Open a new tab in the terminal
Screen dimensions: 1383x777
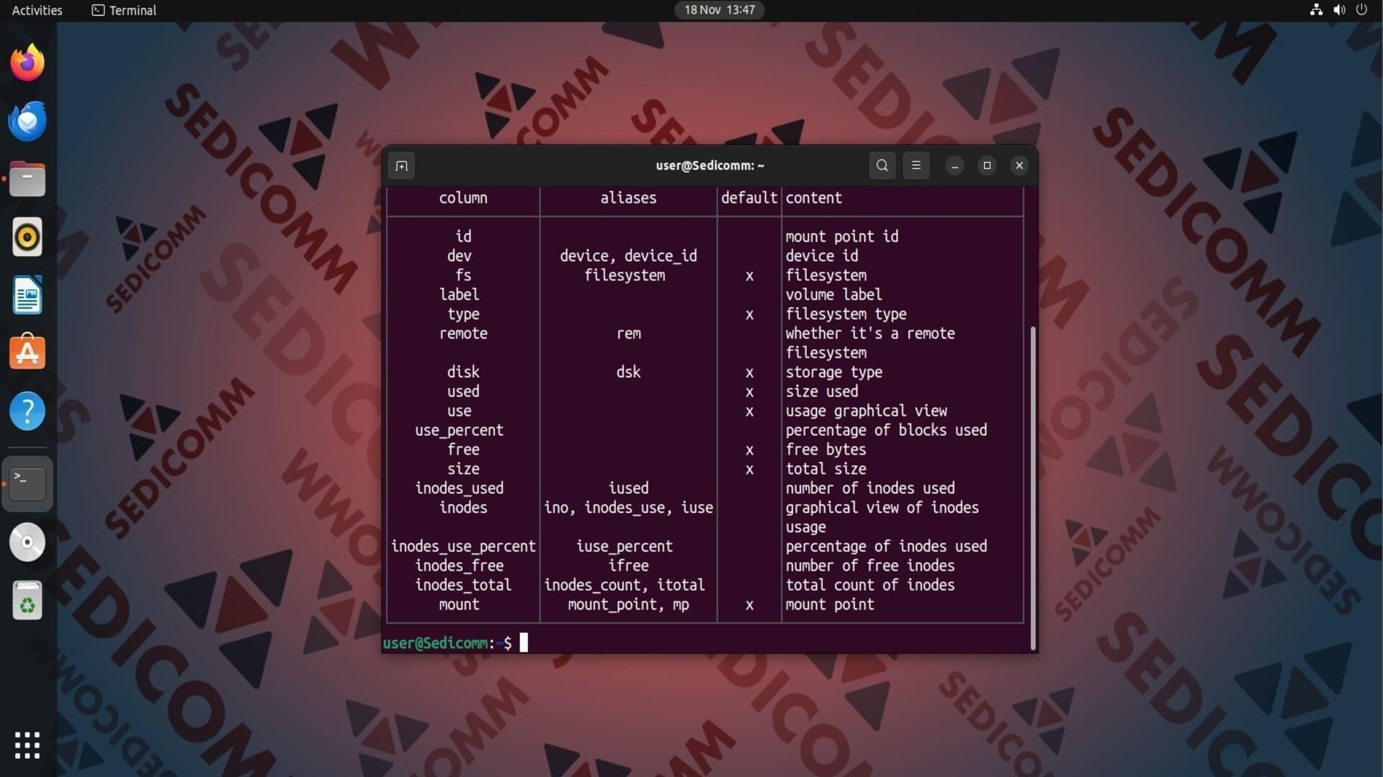tap(401, 165)
